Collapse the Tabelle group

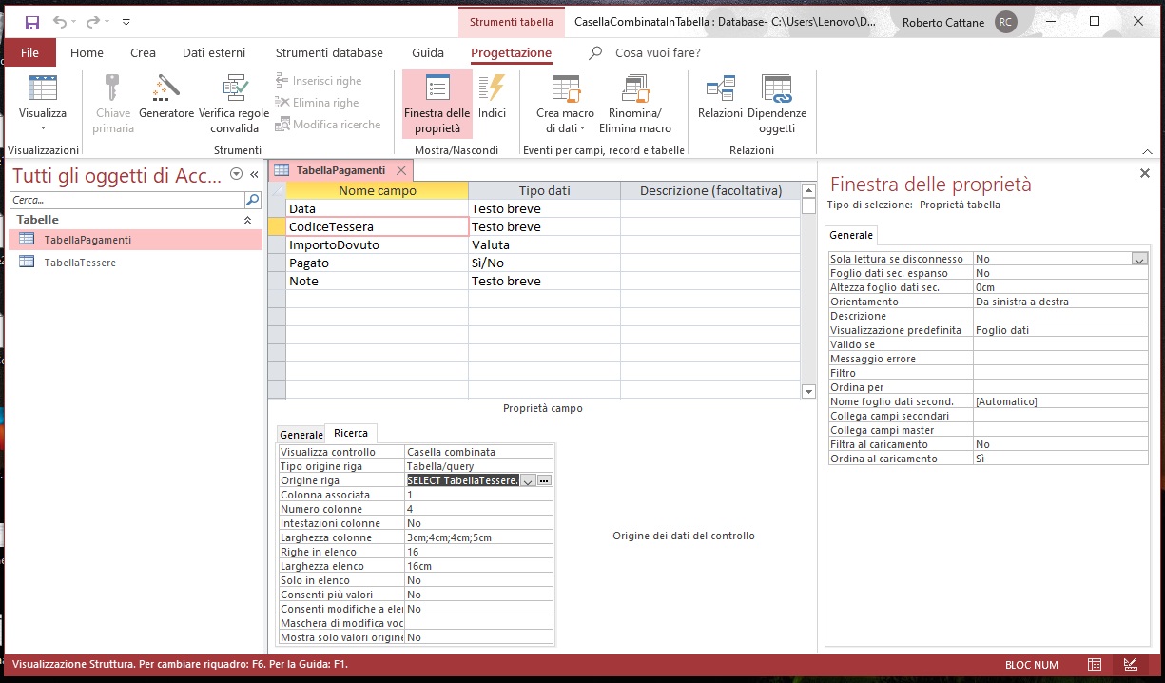tap(248, 220)
